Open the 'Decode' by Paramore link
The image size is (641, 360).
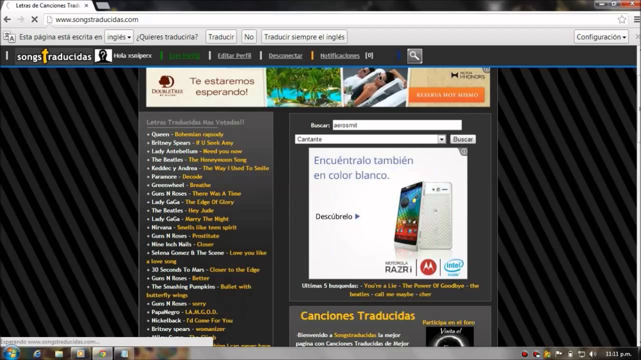[192, 176]
